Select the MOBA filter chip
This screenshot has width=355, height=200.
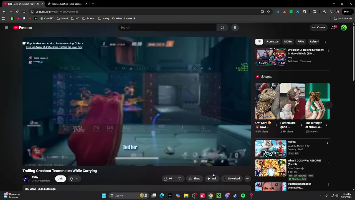pos(288,42)
